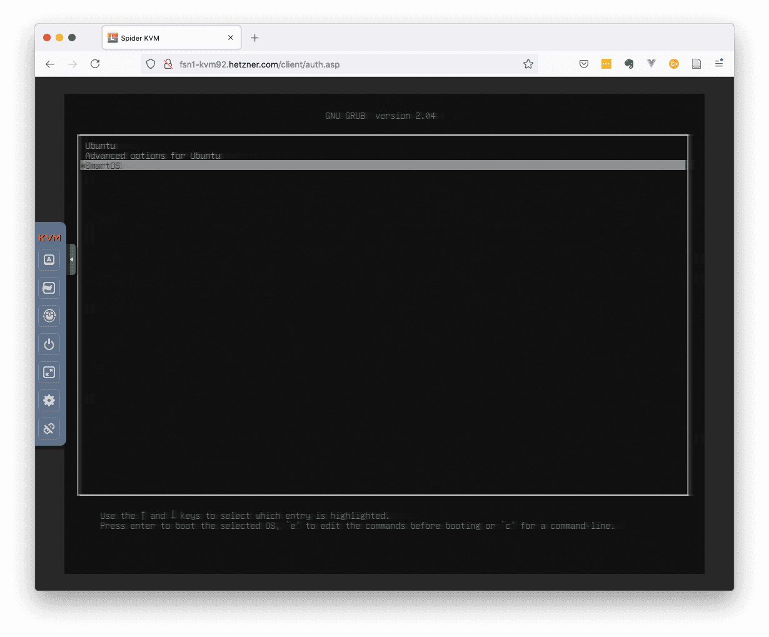Image resolution: width=769 pixels, height=637 pixels.
Task: Click the orange circular extension icon
Action: click(x=674, y=64)
